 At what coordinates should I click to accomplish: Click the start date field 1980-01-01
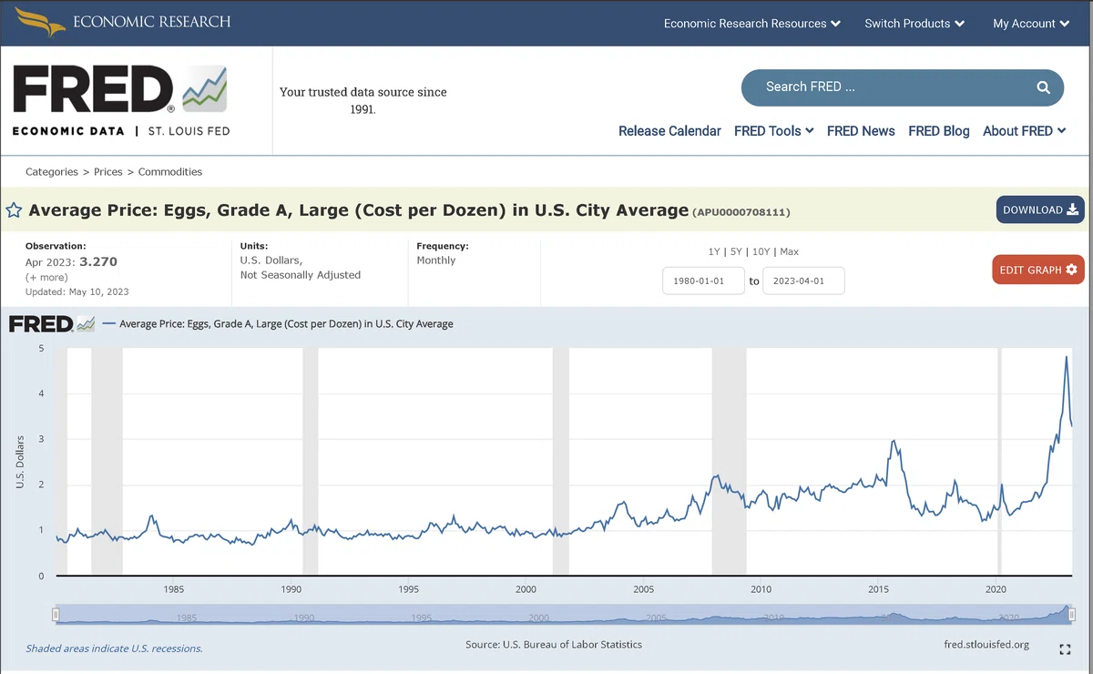[704, 281]
